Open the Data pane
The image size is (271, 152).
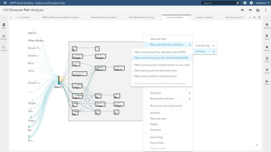[x=4, y=26]
